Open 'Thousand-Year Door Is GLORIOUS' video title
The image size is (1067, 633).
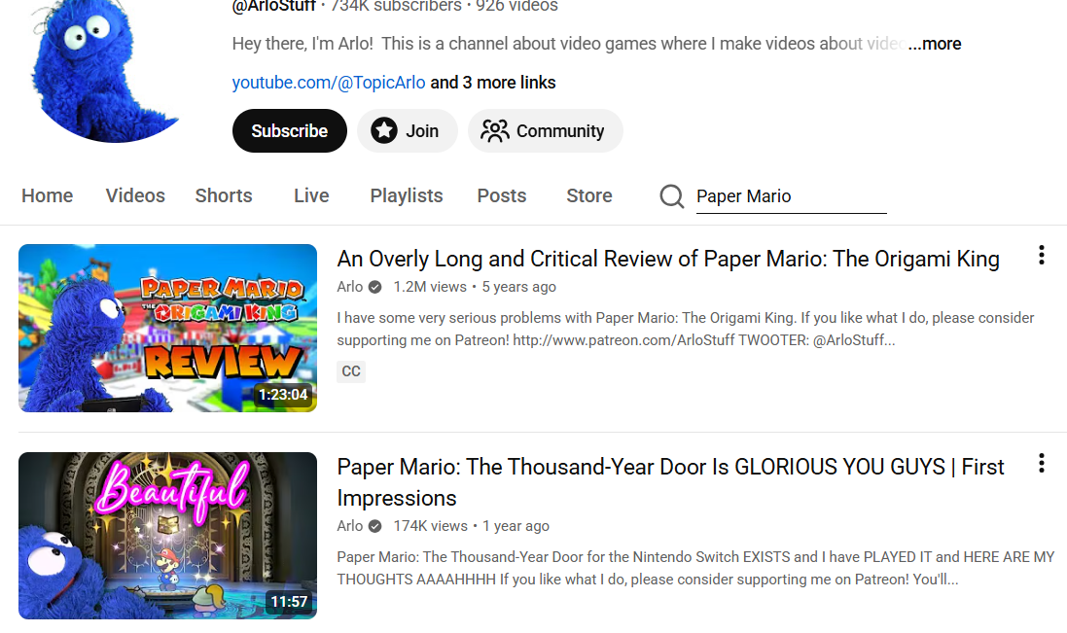click(x=670, y=482)
